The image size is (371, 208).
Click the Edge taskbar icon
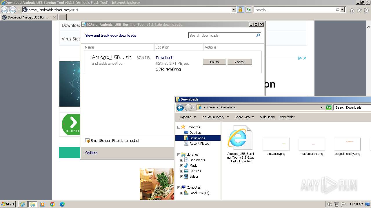coord(62,204)
